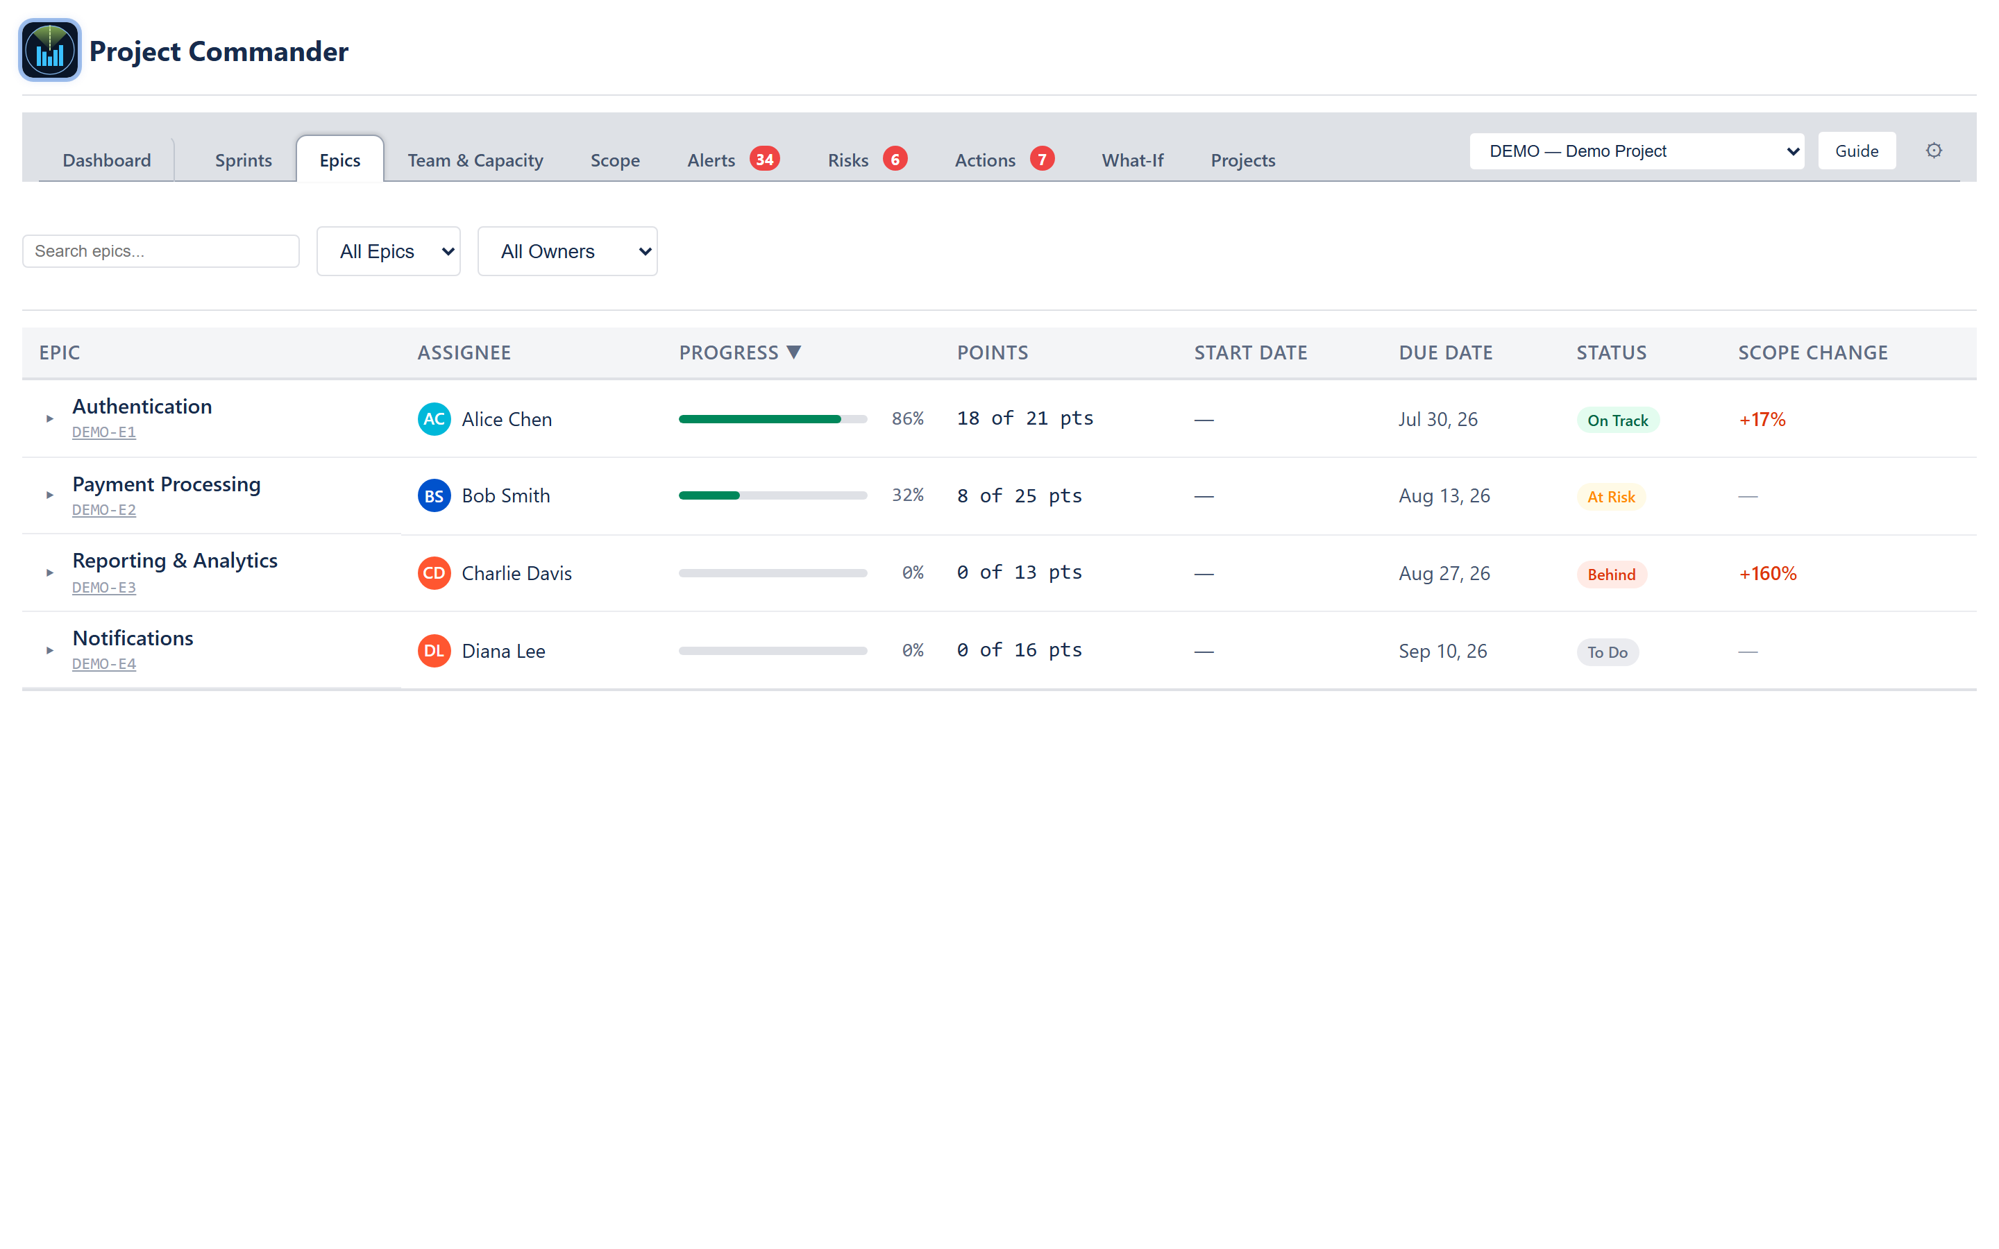This screenshot has width=1999, height=1249.
Task: Expand the Payment Processing epic row
Action: (49, 495)
